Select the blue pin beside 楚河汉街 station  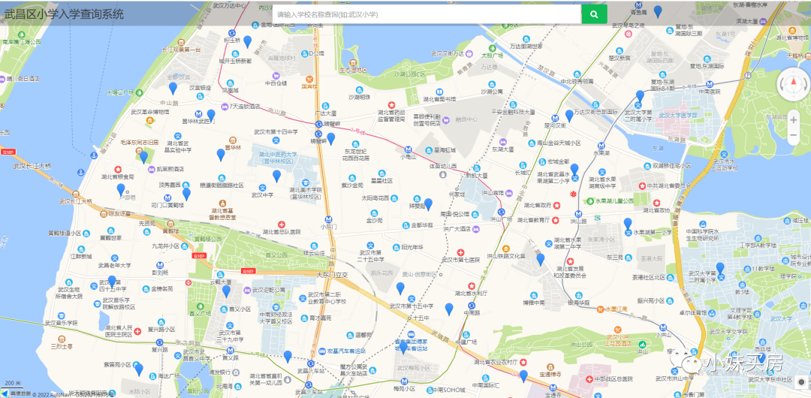point(569,116)
